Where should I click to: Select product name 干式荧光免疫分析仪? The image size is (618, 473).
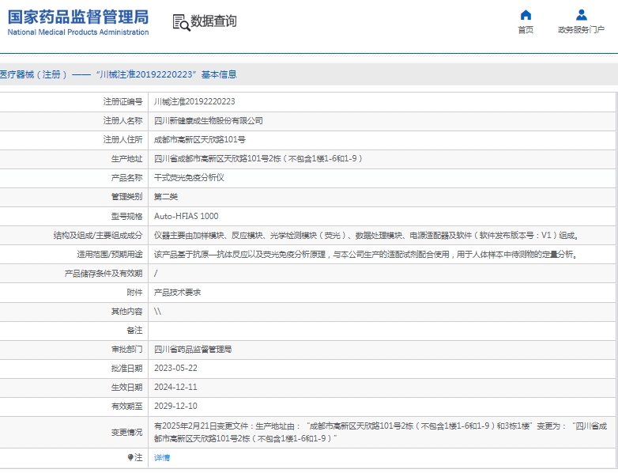(189, 178)
